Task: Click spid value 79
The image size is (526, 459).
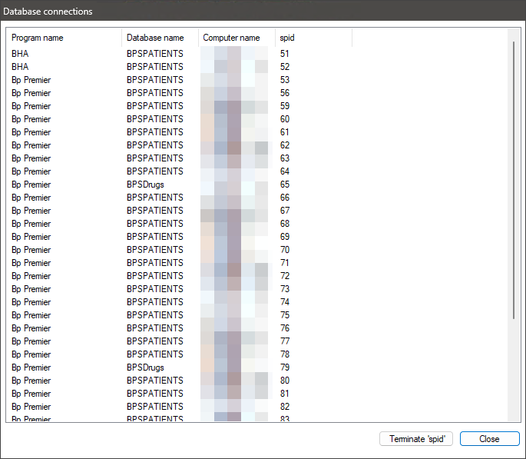Action: (x=284, y=368)
